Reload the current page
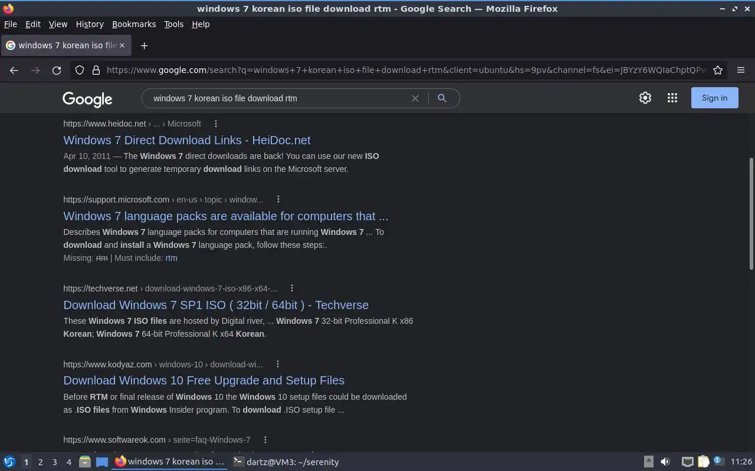 tap(57, 70)
